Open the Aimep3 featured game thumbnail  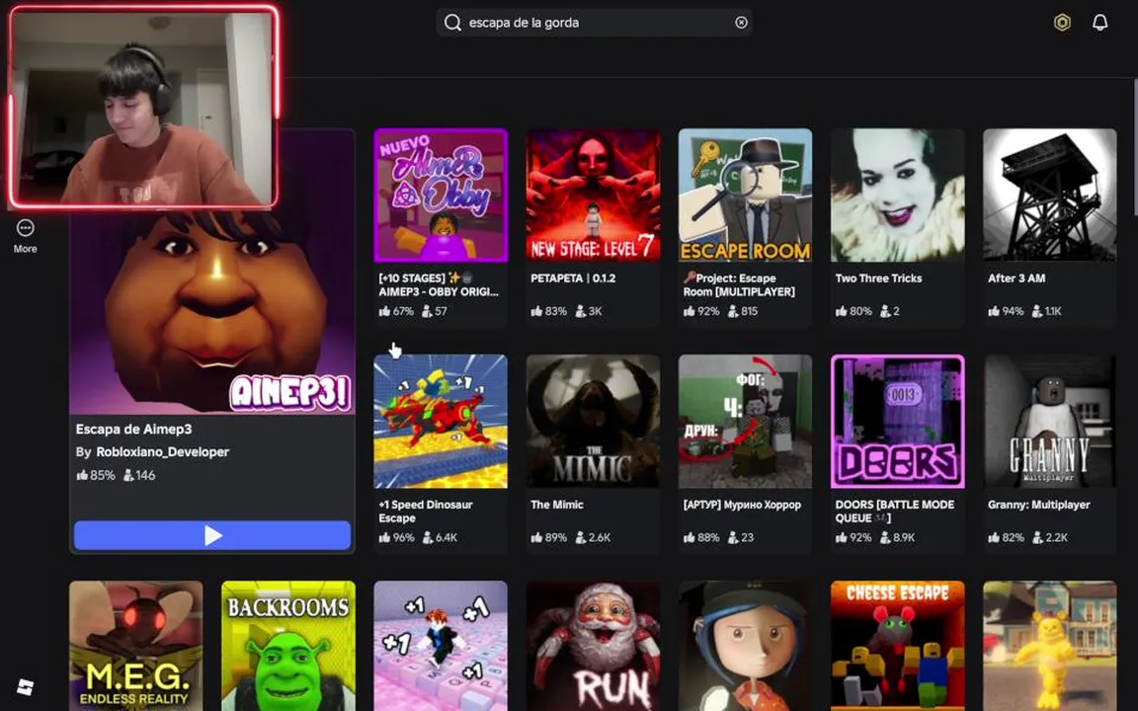pyautogui.click(x=212, y=312)
